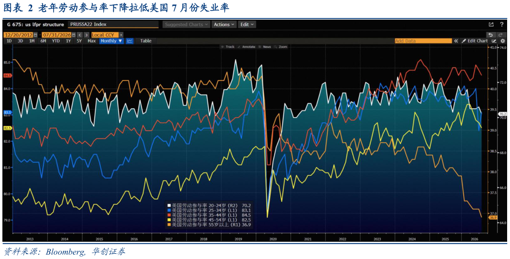This screenshot has height=259, width=510.
Task: Click the 70.2 right-axis value tag
Action: tap(502, 114)
